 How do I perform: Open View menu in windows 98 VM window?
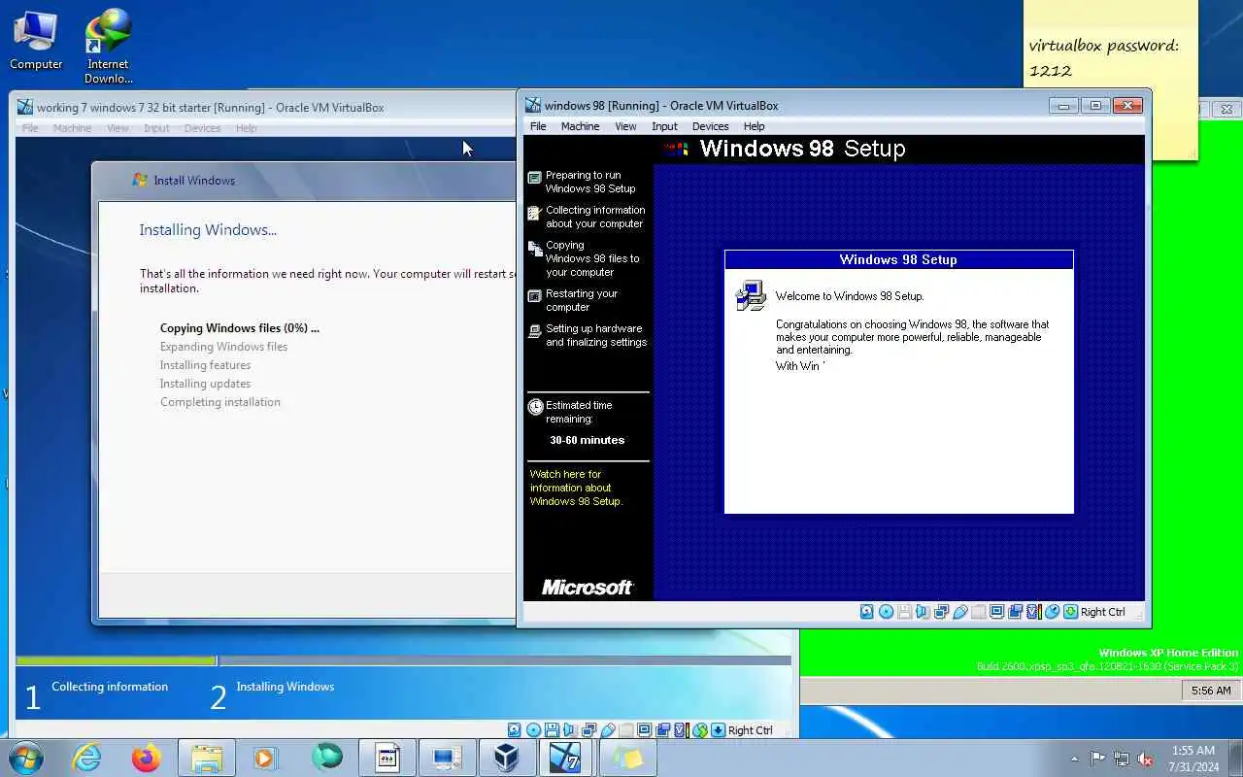point(625,126)
